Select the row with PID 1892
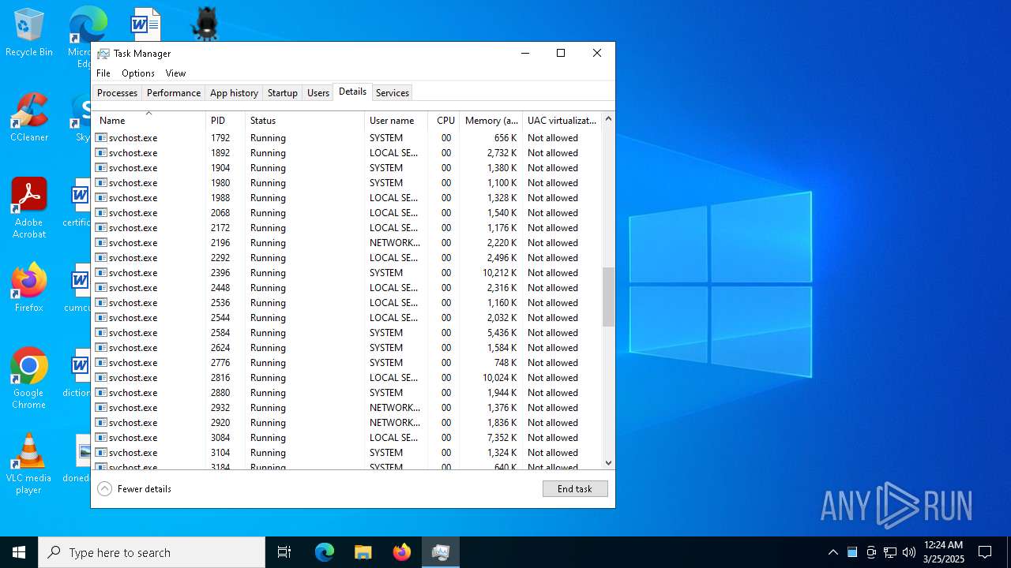Image resolution: width=1011 pixels, height=568 pixels. point(347,153)
